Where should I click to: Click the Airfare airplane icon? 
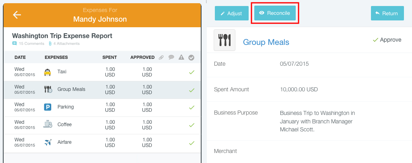48,142
